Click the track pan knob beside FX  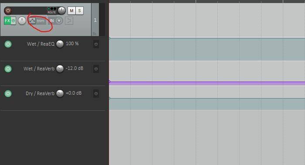(x=22, y=20)
